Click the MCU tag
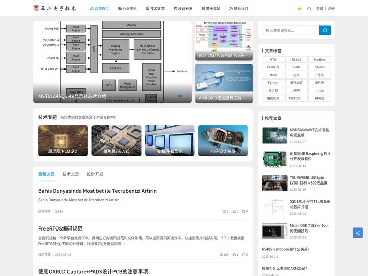 pyautogui.click(x=273, y=75)
